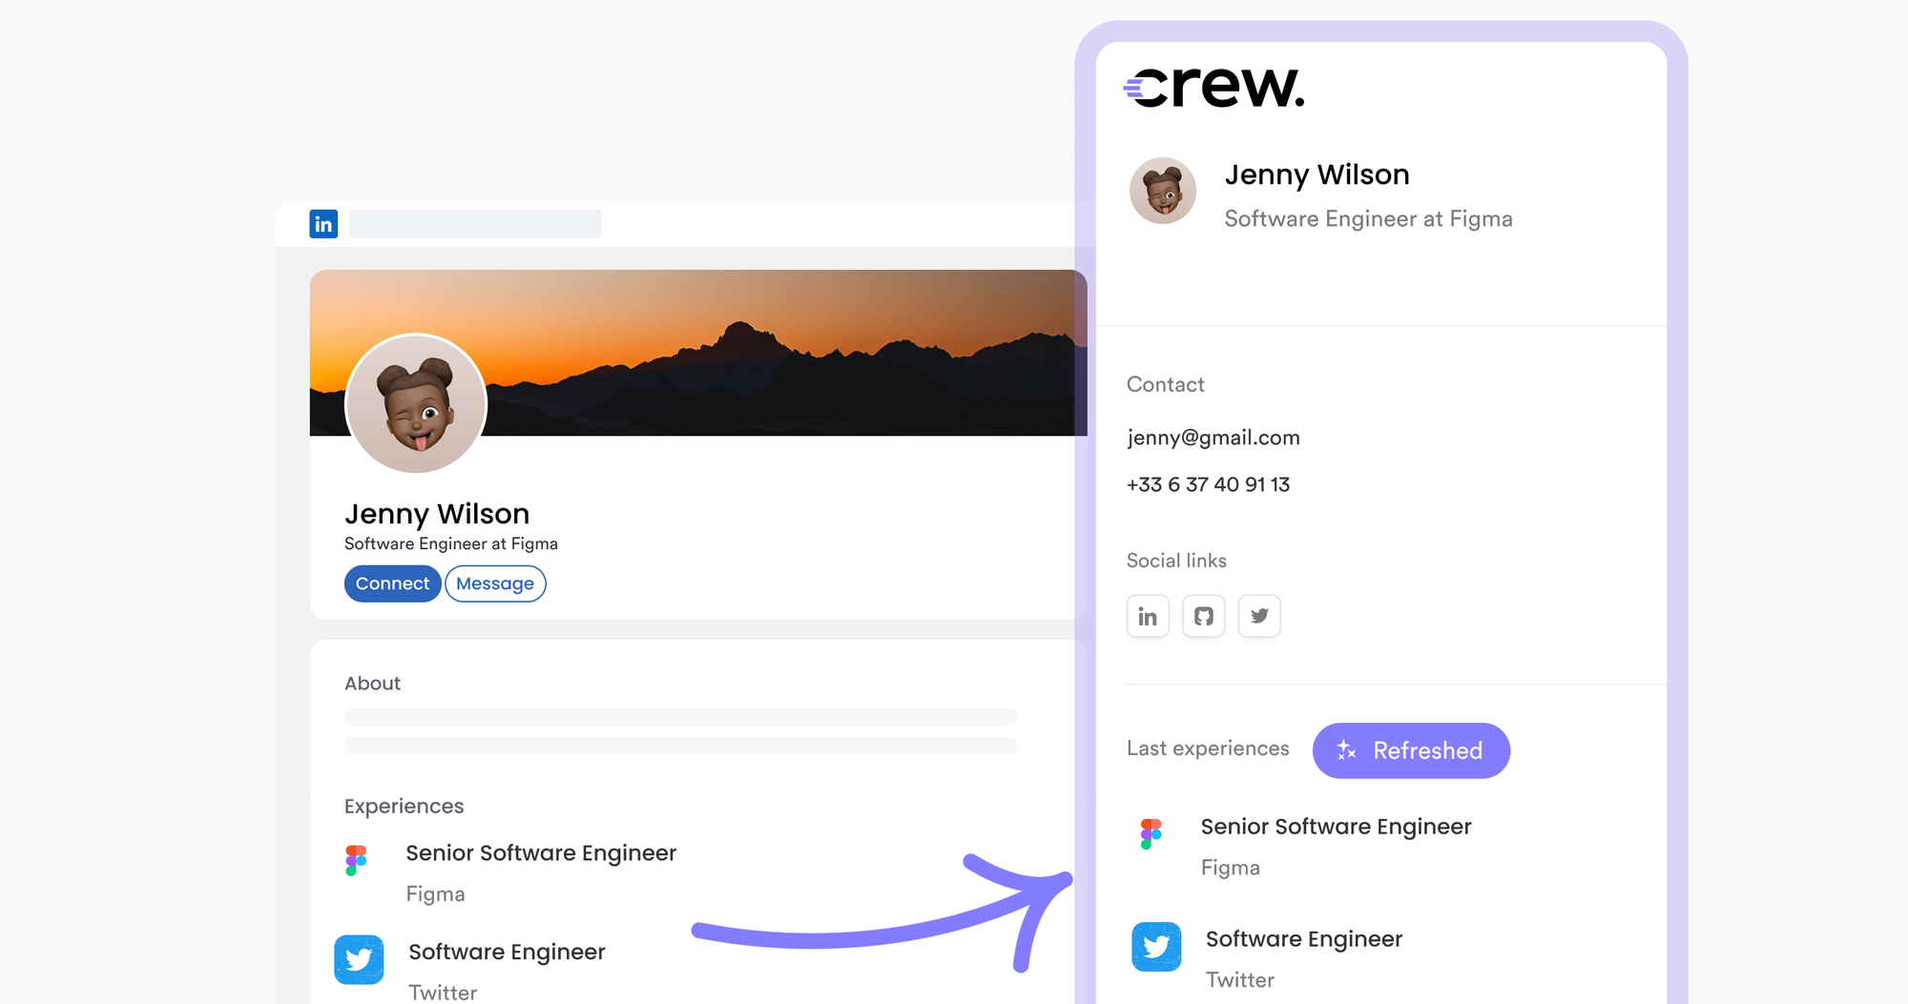Click the Twitter company name in crew experiences
Viewport: 1908px width, 1004px height.
click(x=1240, y=980)
